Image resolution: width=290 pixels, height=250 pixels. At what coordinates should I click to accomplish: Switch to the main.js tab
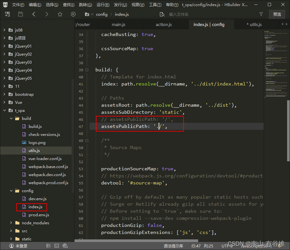119,24
